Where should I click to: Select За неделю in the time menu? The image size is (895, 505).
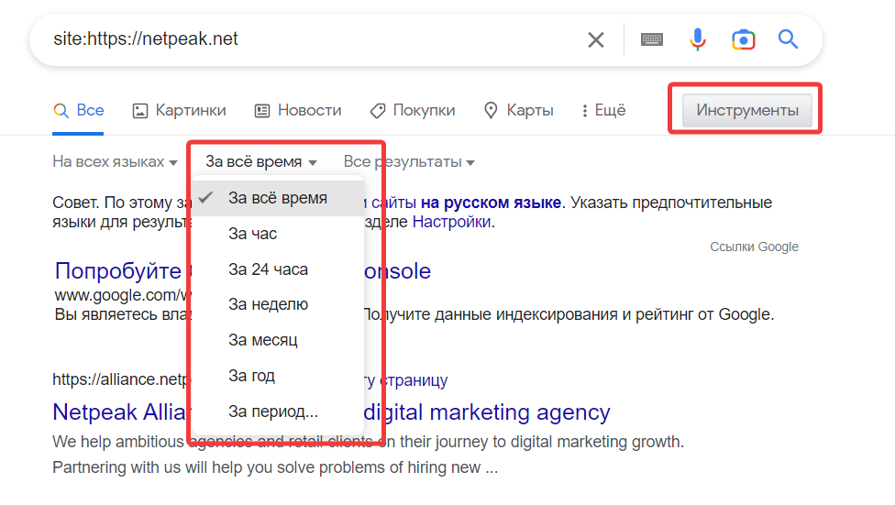click(x=268, y=304)
